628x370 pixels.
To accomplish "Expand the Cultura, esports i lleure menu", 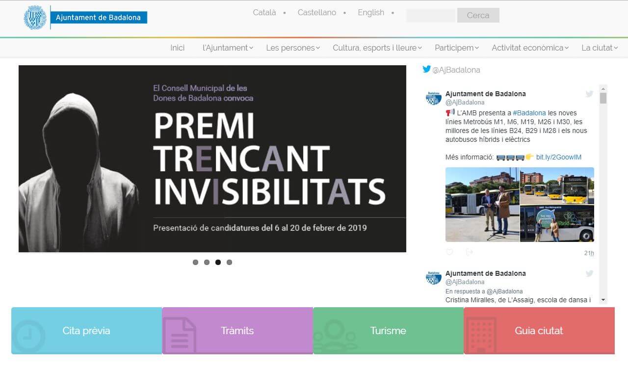I will [x=377, y=48].
